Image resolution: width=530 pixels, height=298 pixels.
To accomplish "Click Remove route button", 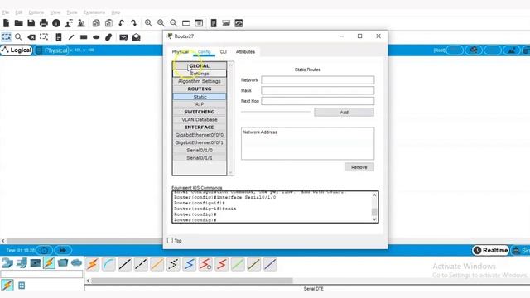I will [x=359, y=167].
